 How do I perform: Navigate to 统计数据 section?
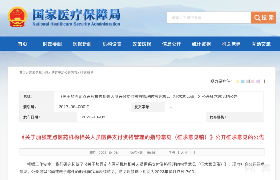tap(201, 44)
